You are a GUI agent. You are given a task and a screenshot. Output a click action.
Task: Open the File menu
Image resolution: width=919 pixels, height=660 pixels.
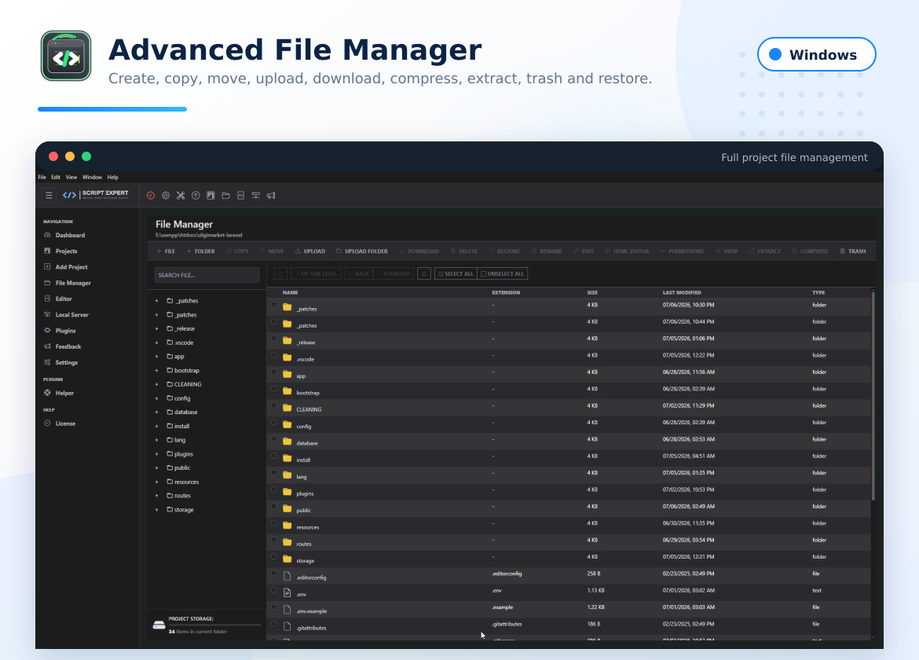pos(42,177)
